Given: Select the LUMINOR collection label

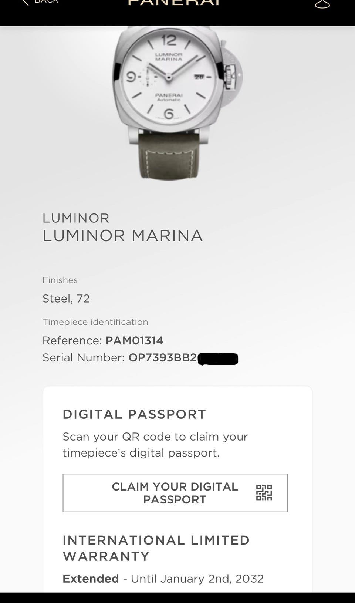Looking at the screenshot, I should click(x=76, y=218).
